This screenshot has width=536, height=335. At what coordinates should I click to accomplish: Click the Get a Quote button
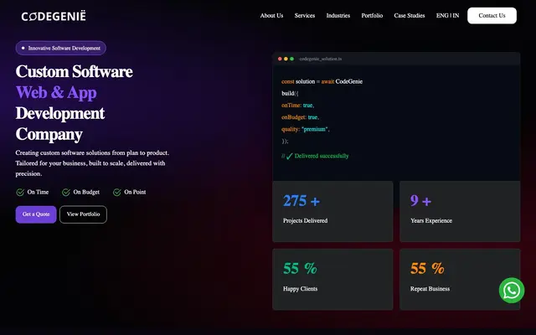click(36, 214)
